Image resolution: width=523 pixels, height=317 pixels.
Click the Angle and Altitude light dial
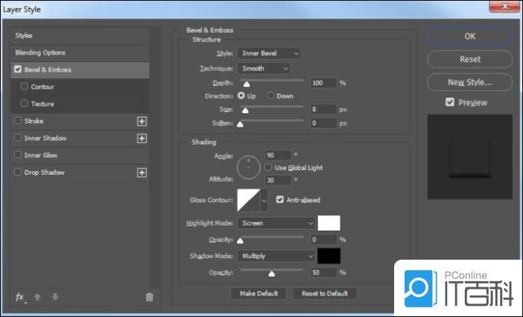click(x=249, y=167)
